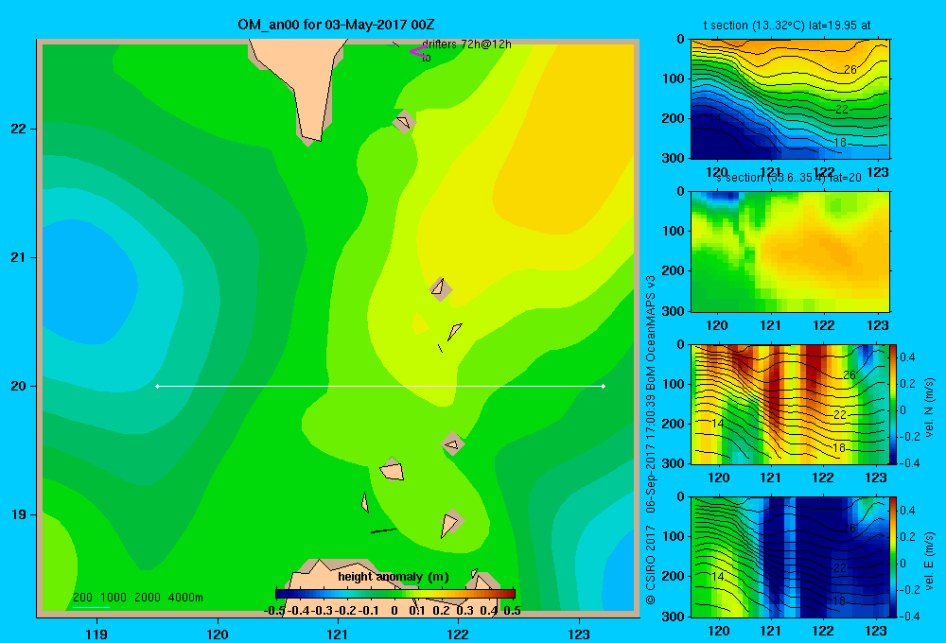Click the "-0.4" tick on vel. E colorbar
The height and width of the screenshot is (643, 946).
point(908,616)
